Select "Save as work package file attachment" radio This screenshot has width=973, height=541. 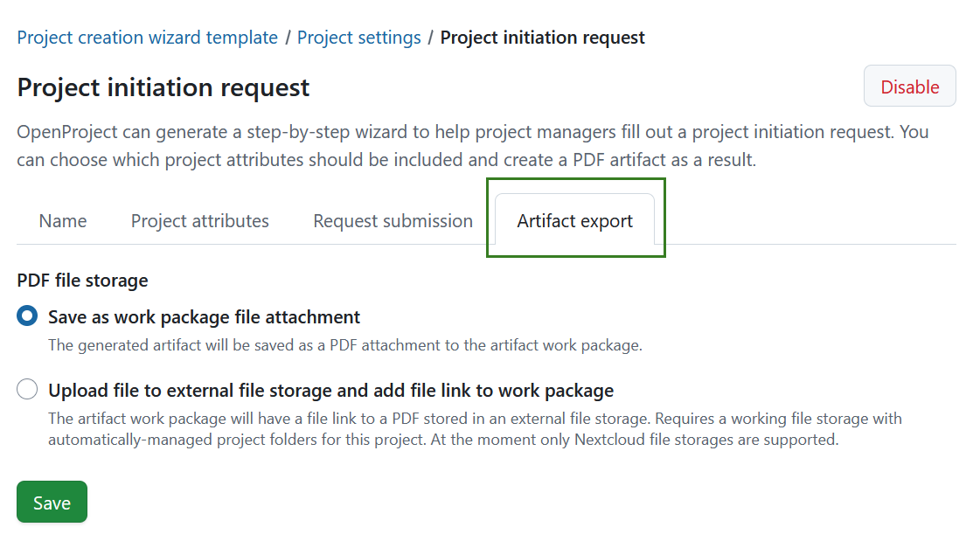[26, 316]
